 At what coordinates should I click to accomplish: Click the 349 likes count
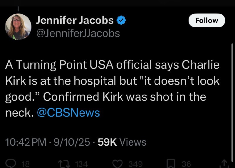coord(136,164)
